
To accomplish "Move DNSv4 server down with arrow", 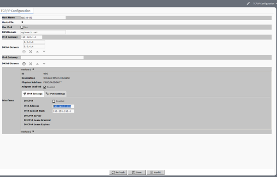I will [x=44, y=52].
